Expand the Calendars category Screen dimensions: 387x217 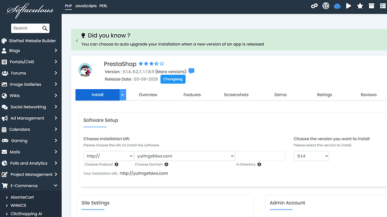(x=30, y=130)
